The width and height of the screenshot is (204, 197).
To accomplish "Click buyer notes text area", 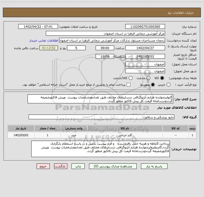I will tap(101, 149).
